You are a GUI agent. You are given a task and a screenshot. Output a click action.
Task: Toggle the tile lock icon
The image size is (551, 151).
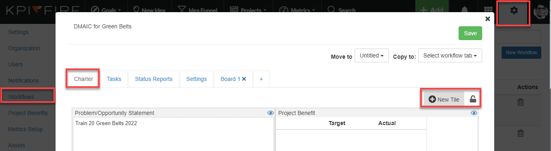(472, 99)
